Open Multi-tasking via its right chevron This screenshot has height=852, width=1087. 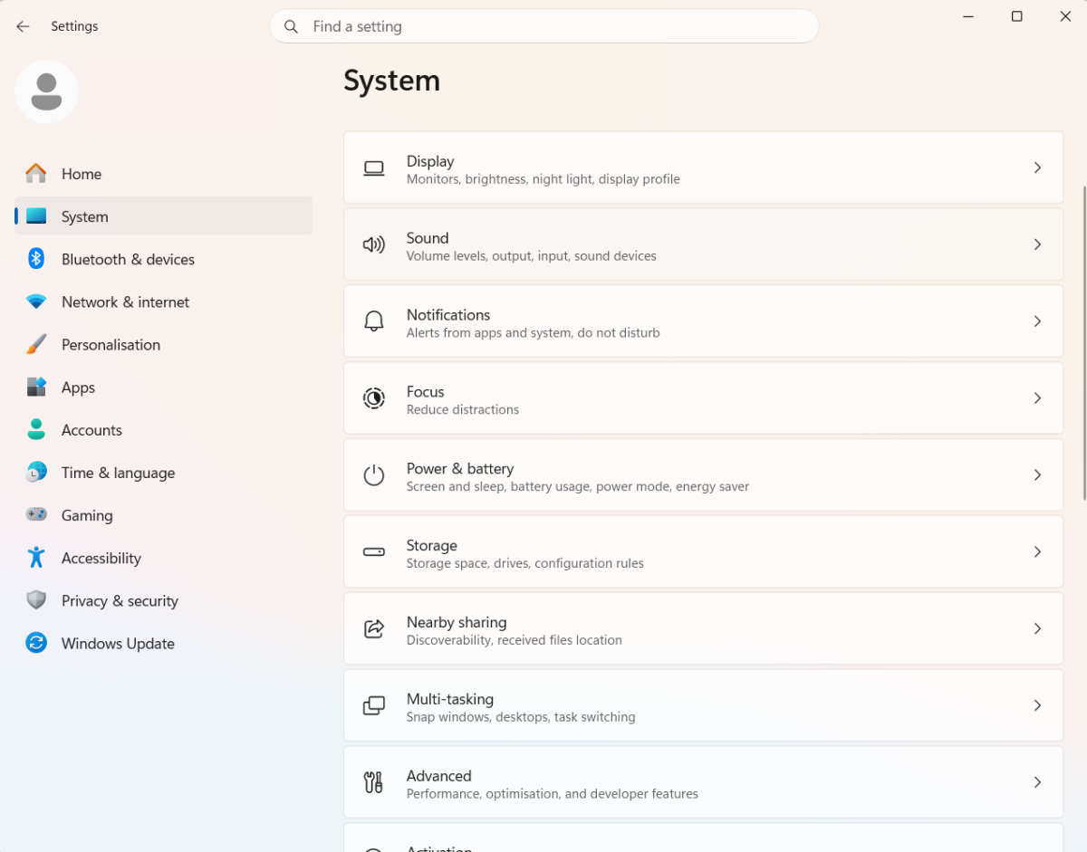pos(1038,705)
